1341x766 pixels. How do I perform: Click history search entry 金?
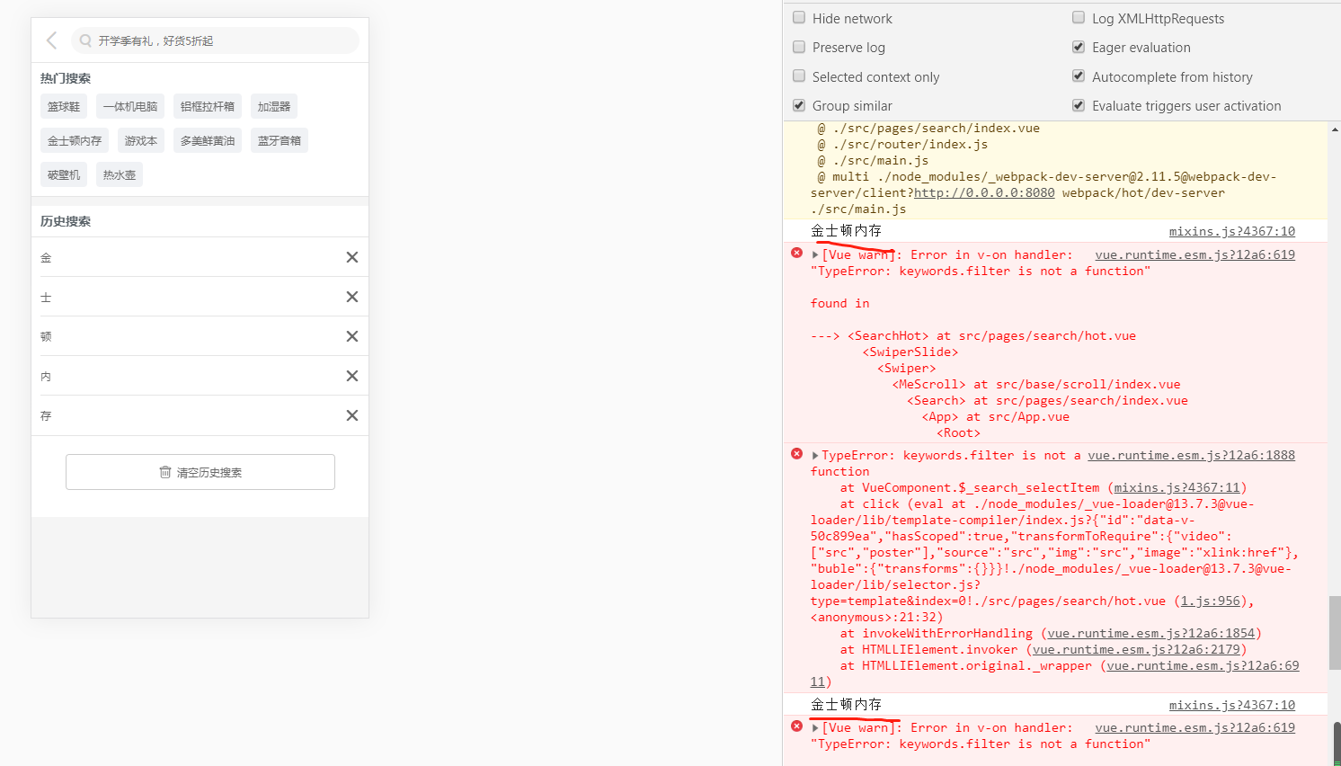point(46,257)
